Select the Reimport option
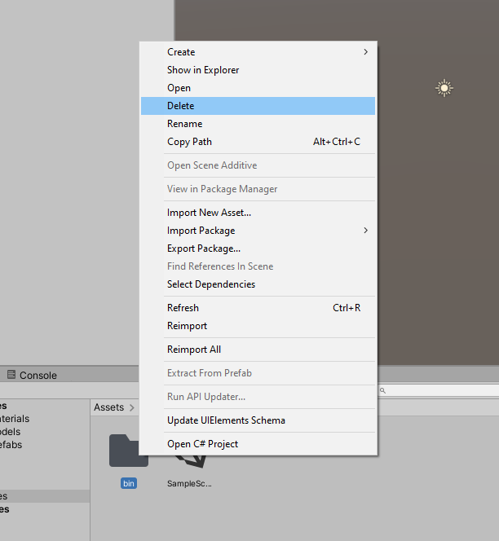 click(x=258, y=326)
